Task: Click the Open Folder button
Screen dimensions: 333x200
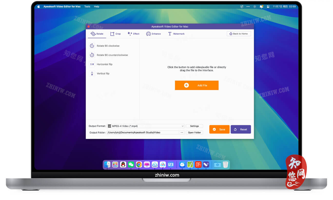Action: point(194,132)
